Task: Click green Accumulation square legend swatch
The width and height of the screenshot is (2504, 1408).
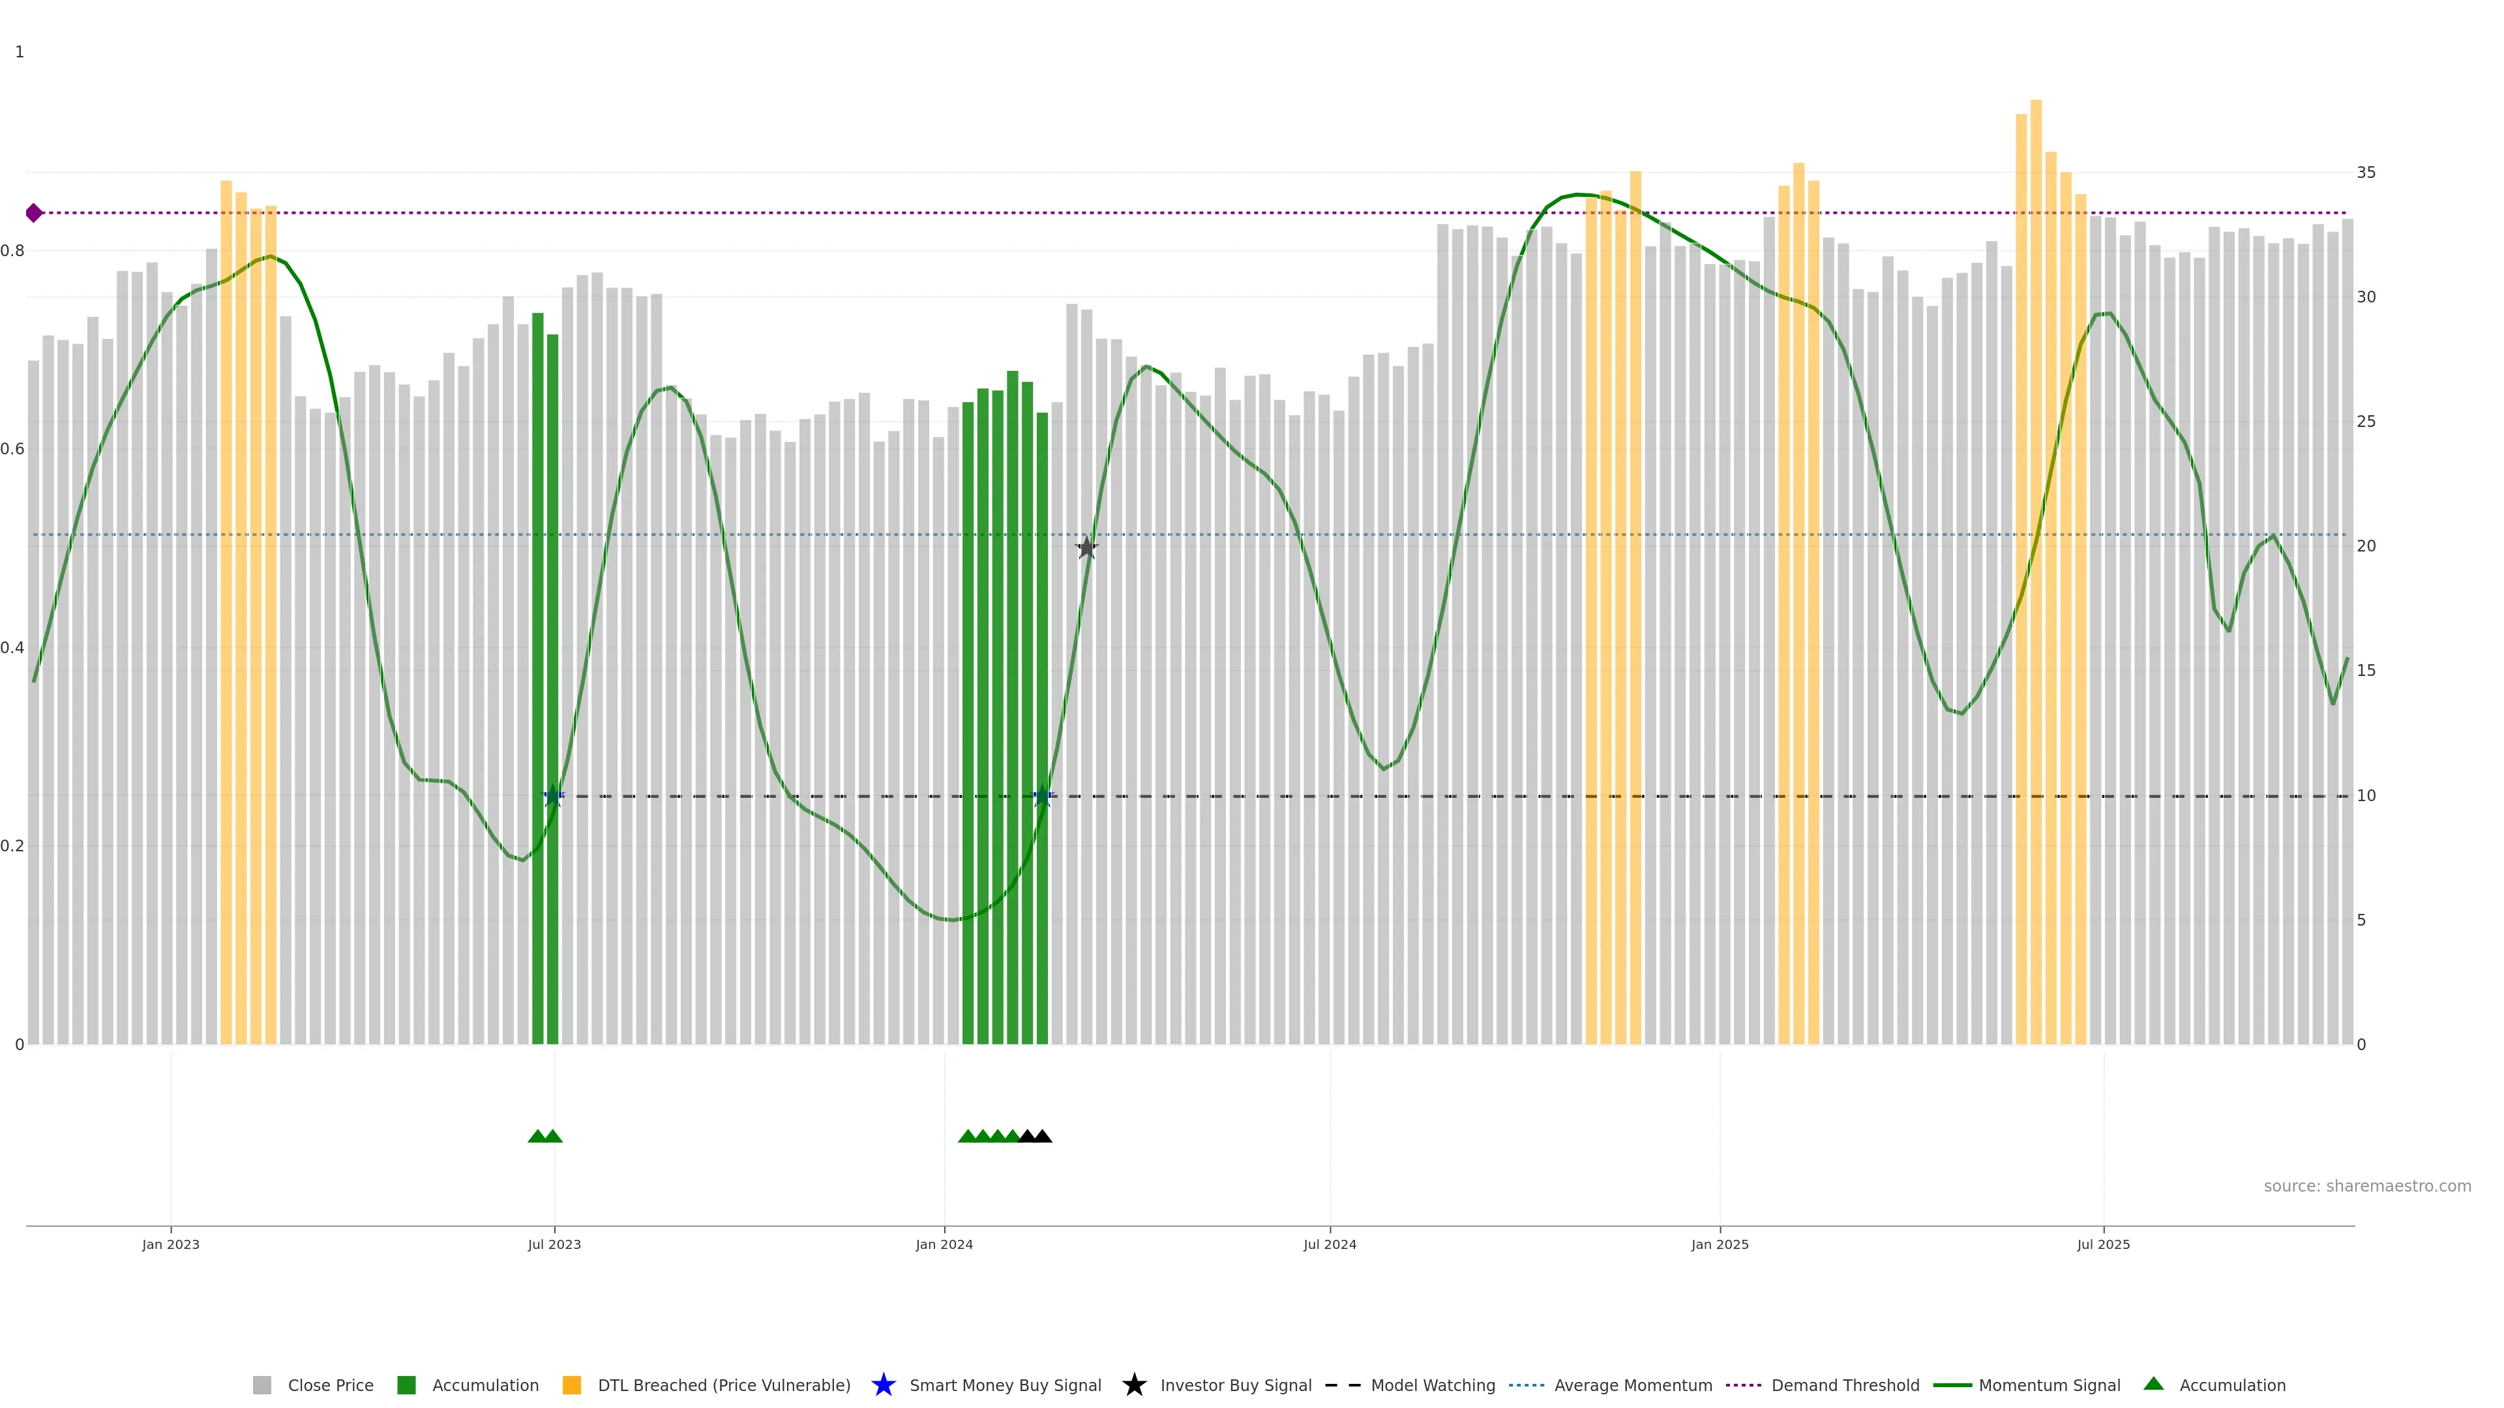Action: click(x=406, y=1385)
